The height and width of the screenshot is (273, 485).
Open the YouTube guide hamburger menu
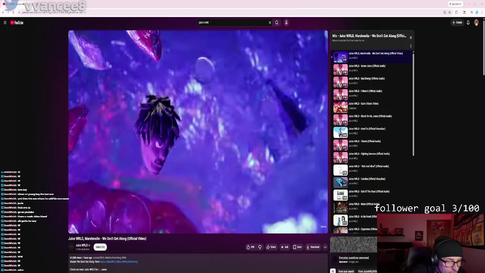click(5, 23)
